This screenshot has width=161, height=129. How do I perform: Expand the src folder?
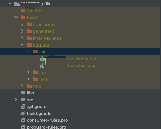[x=16, y=100]
